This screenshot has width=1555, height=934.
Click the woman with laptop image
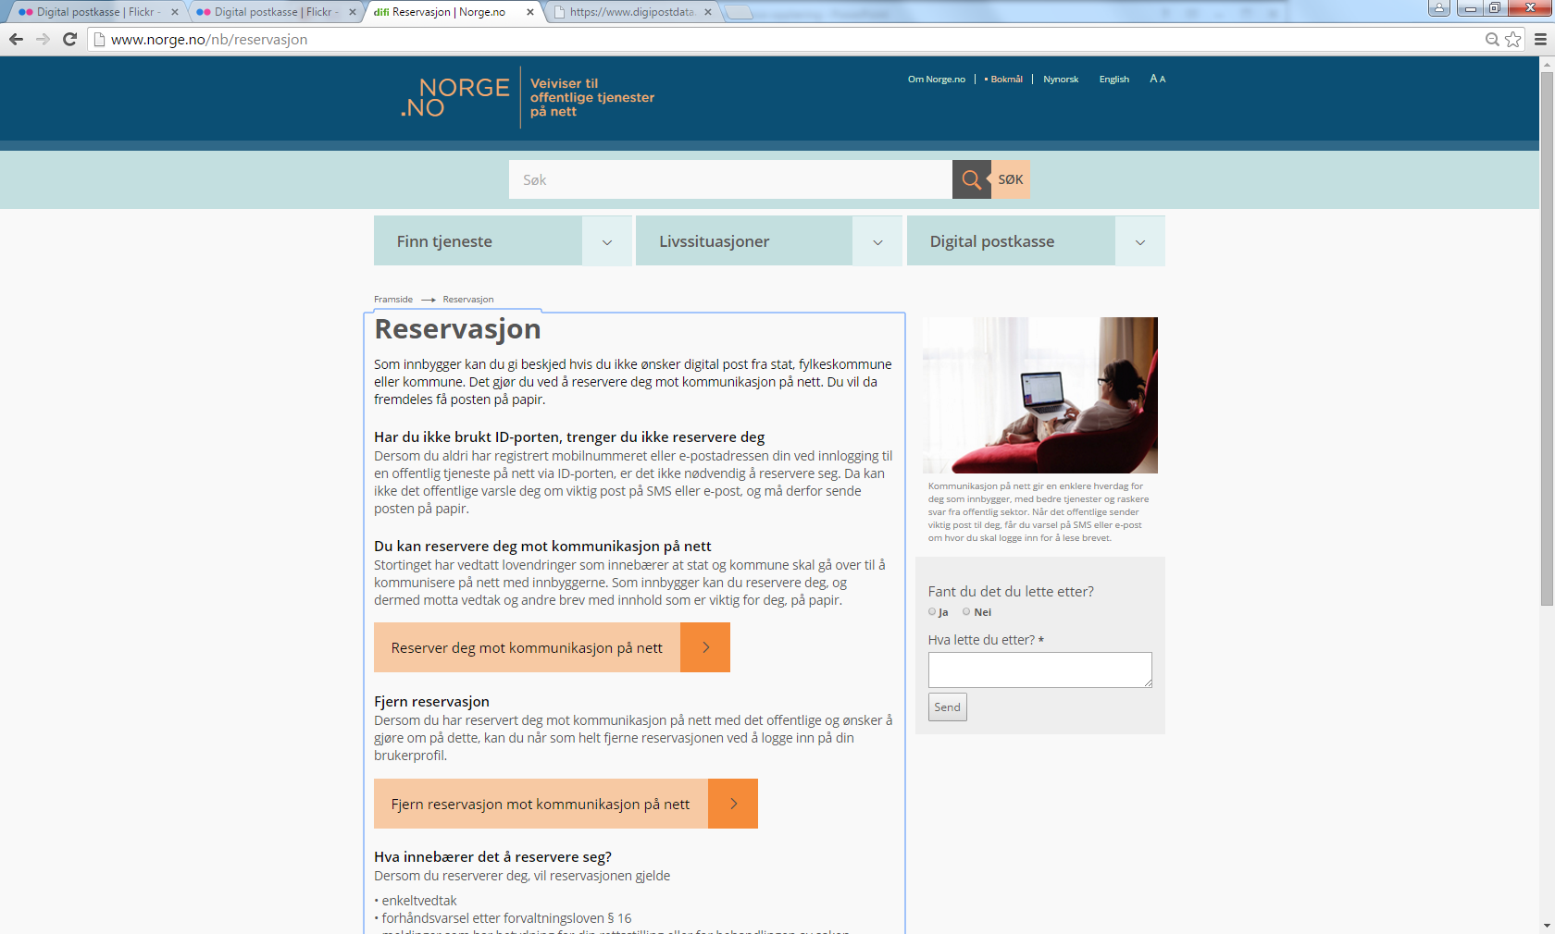tap(1040, 395)
